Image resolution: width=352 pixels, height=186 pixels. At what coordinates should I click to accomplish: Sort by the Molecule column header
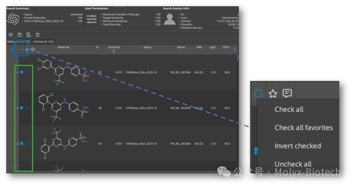click(63, 47)
